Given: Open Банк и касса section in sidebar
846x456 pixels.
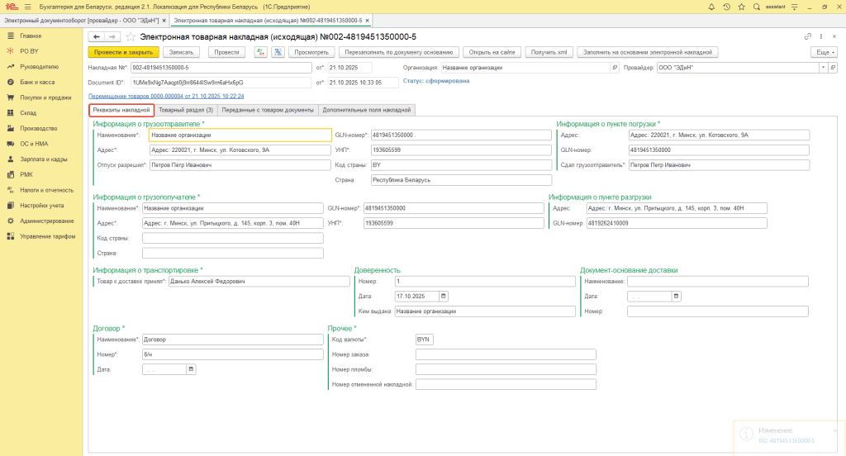Looking at the screenshot, I should tap(37, 83).
